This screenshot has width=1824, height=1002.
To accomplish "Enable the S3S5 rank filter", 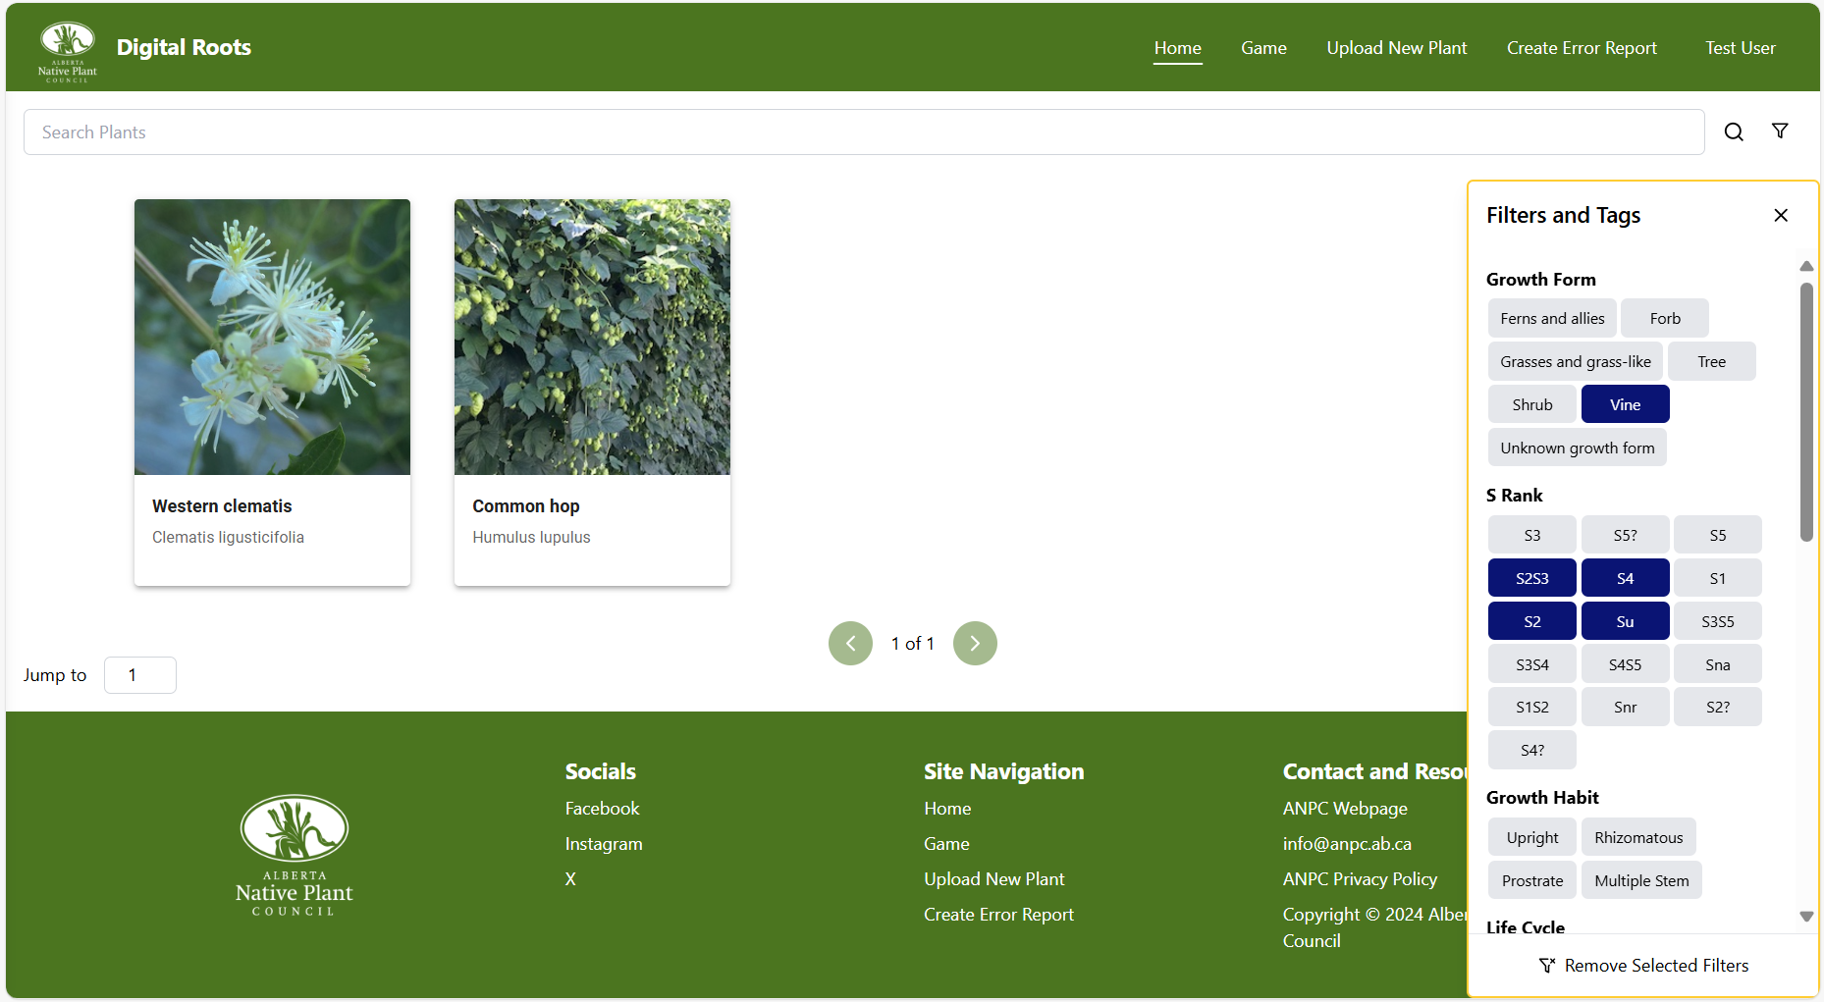I will tap(1717, 621).
